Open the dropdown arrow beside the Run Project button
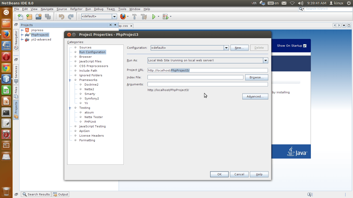The image size is (353, 198). (158, 17)
